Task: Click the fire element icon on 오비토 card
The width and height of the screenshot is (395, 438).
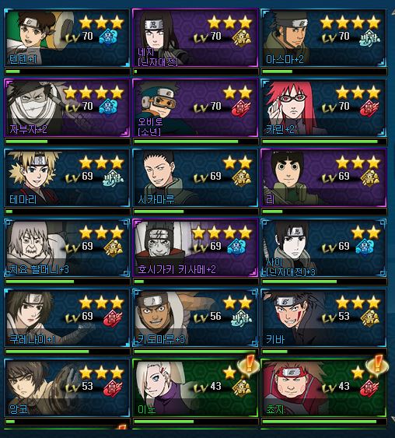Action: tap(242, 107)
